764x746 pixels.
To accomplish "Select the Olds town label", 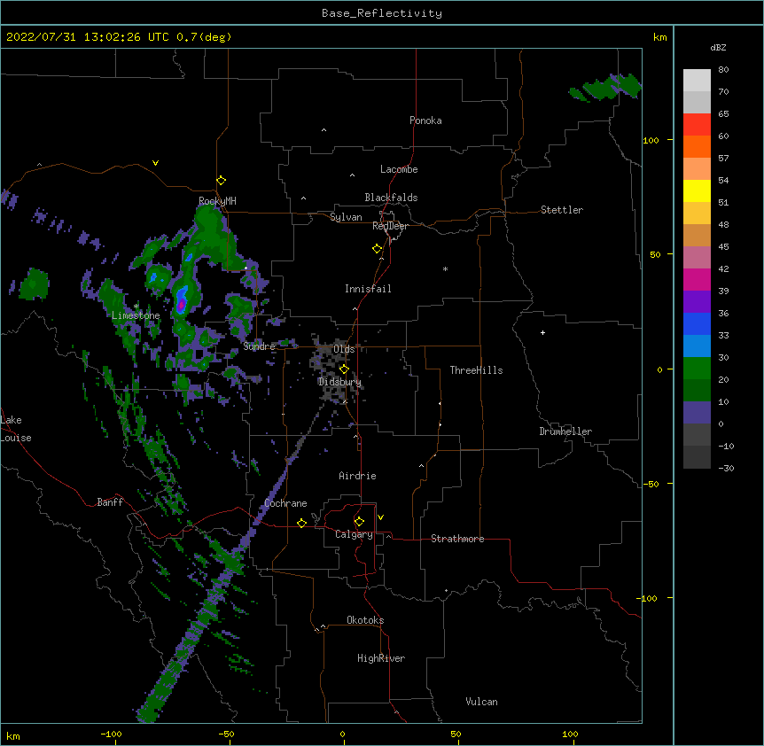I will (344, 349).
